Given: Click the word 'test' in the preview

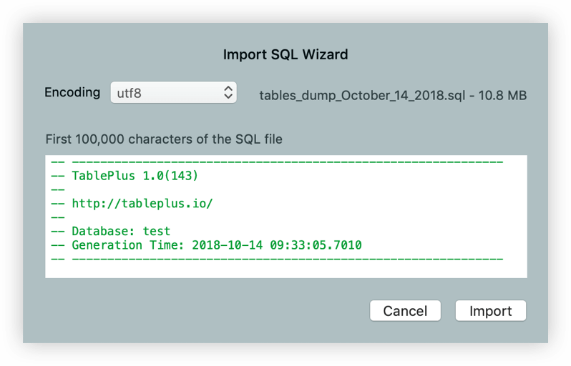Looking at the screenshot, I should click(156, 231).
